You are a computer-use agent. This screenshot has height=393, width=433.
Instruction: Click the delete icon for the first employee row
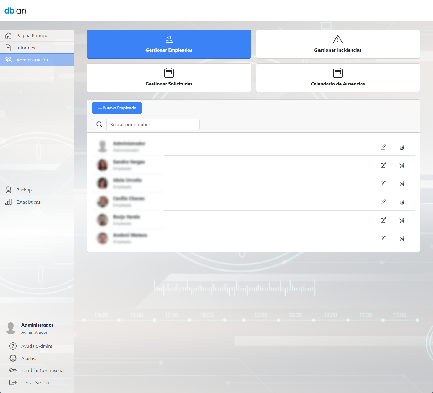coord(402,147)
